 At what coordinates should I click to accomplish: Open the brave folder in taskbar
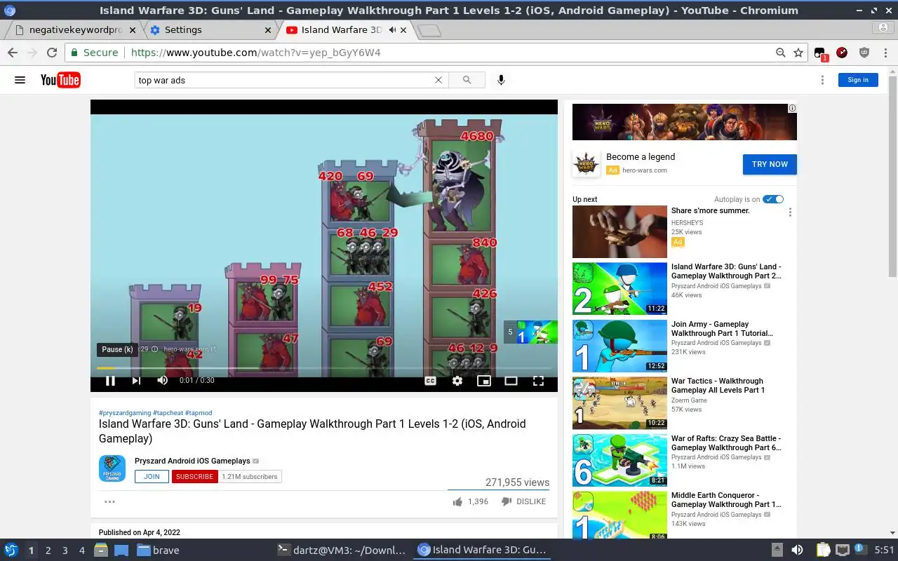point(159,550)
